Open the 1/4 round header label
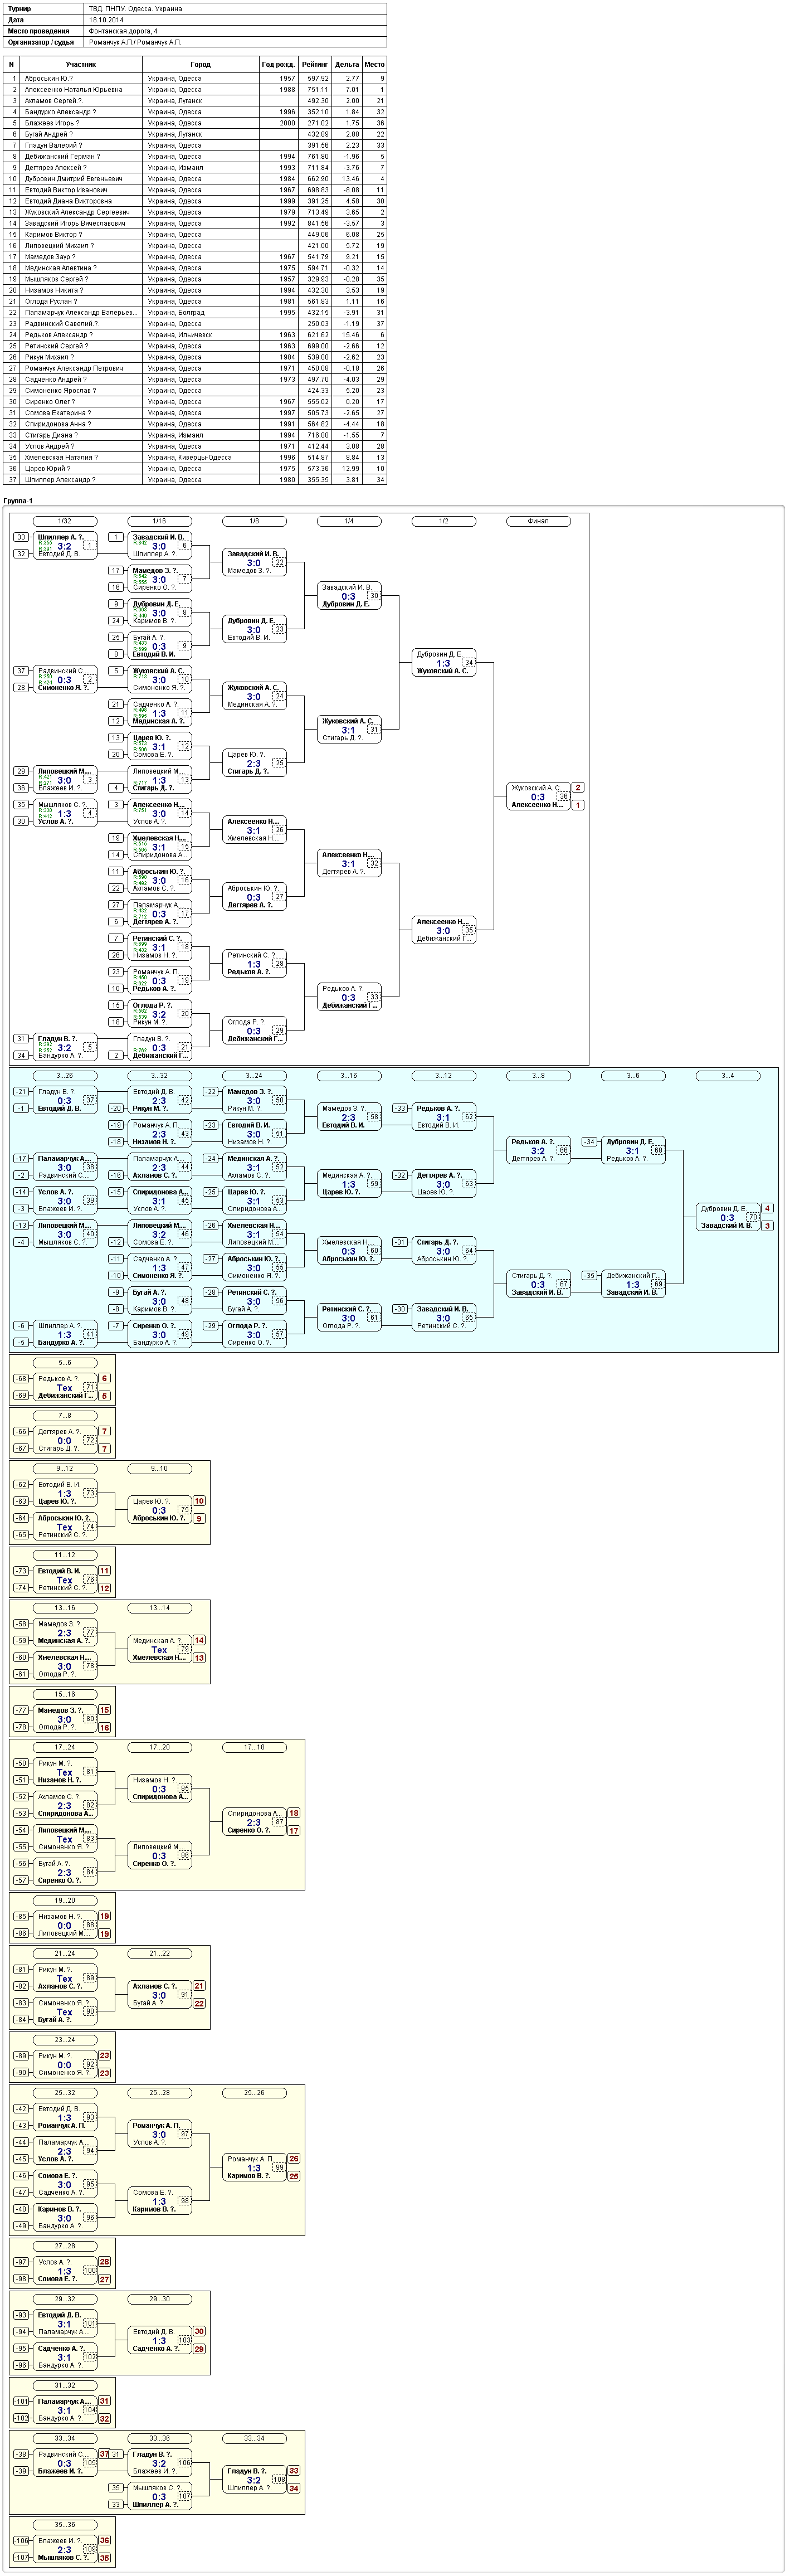 [x=349, y=521]
